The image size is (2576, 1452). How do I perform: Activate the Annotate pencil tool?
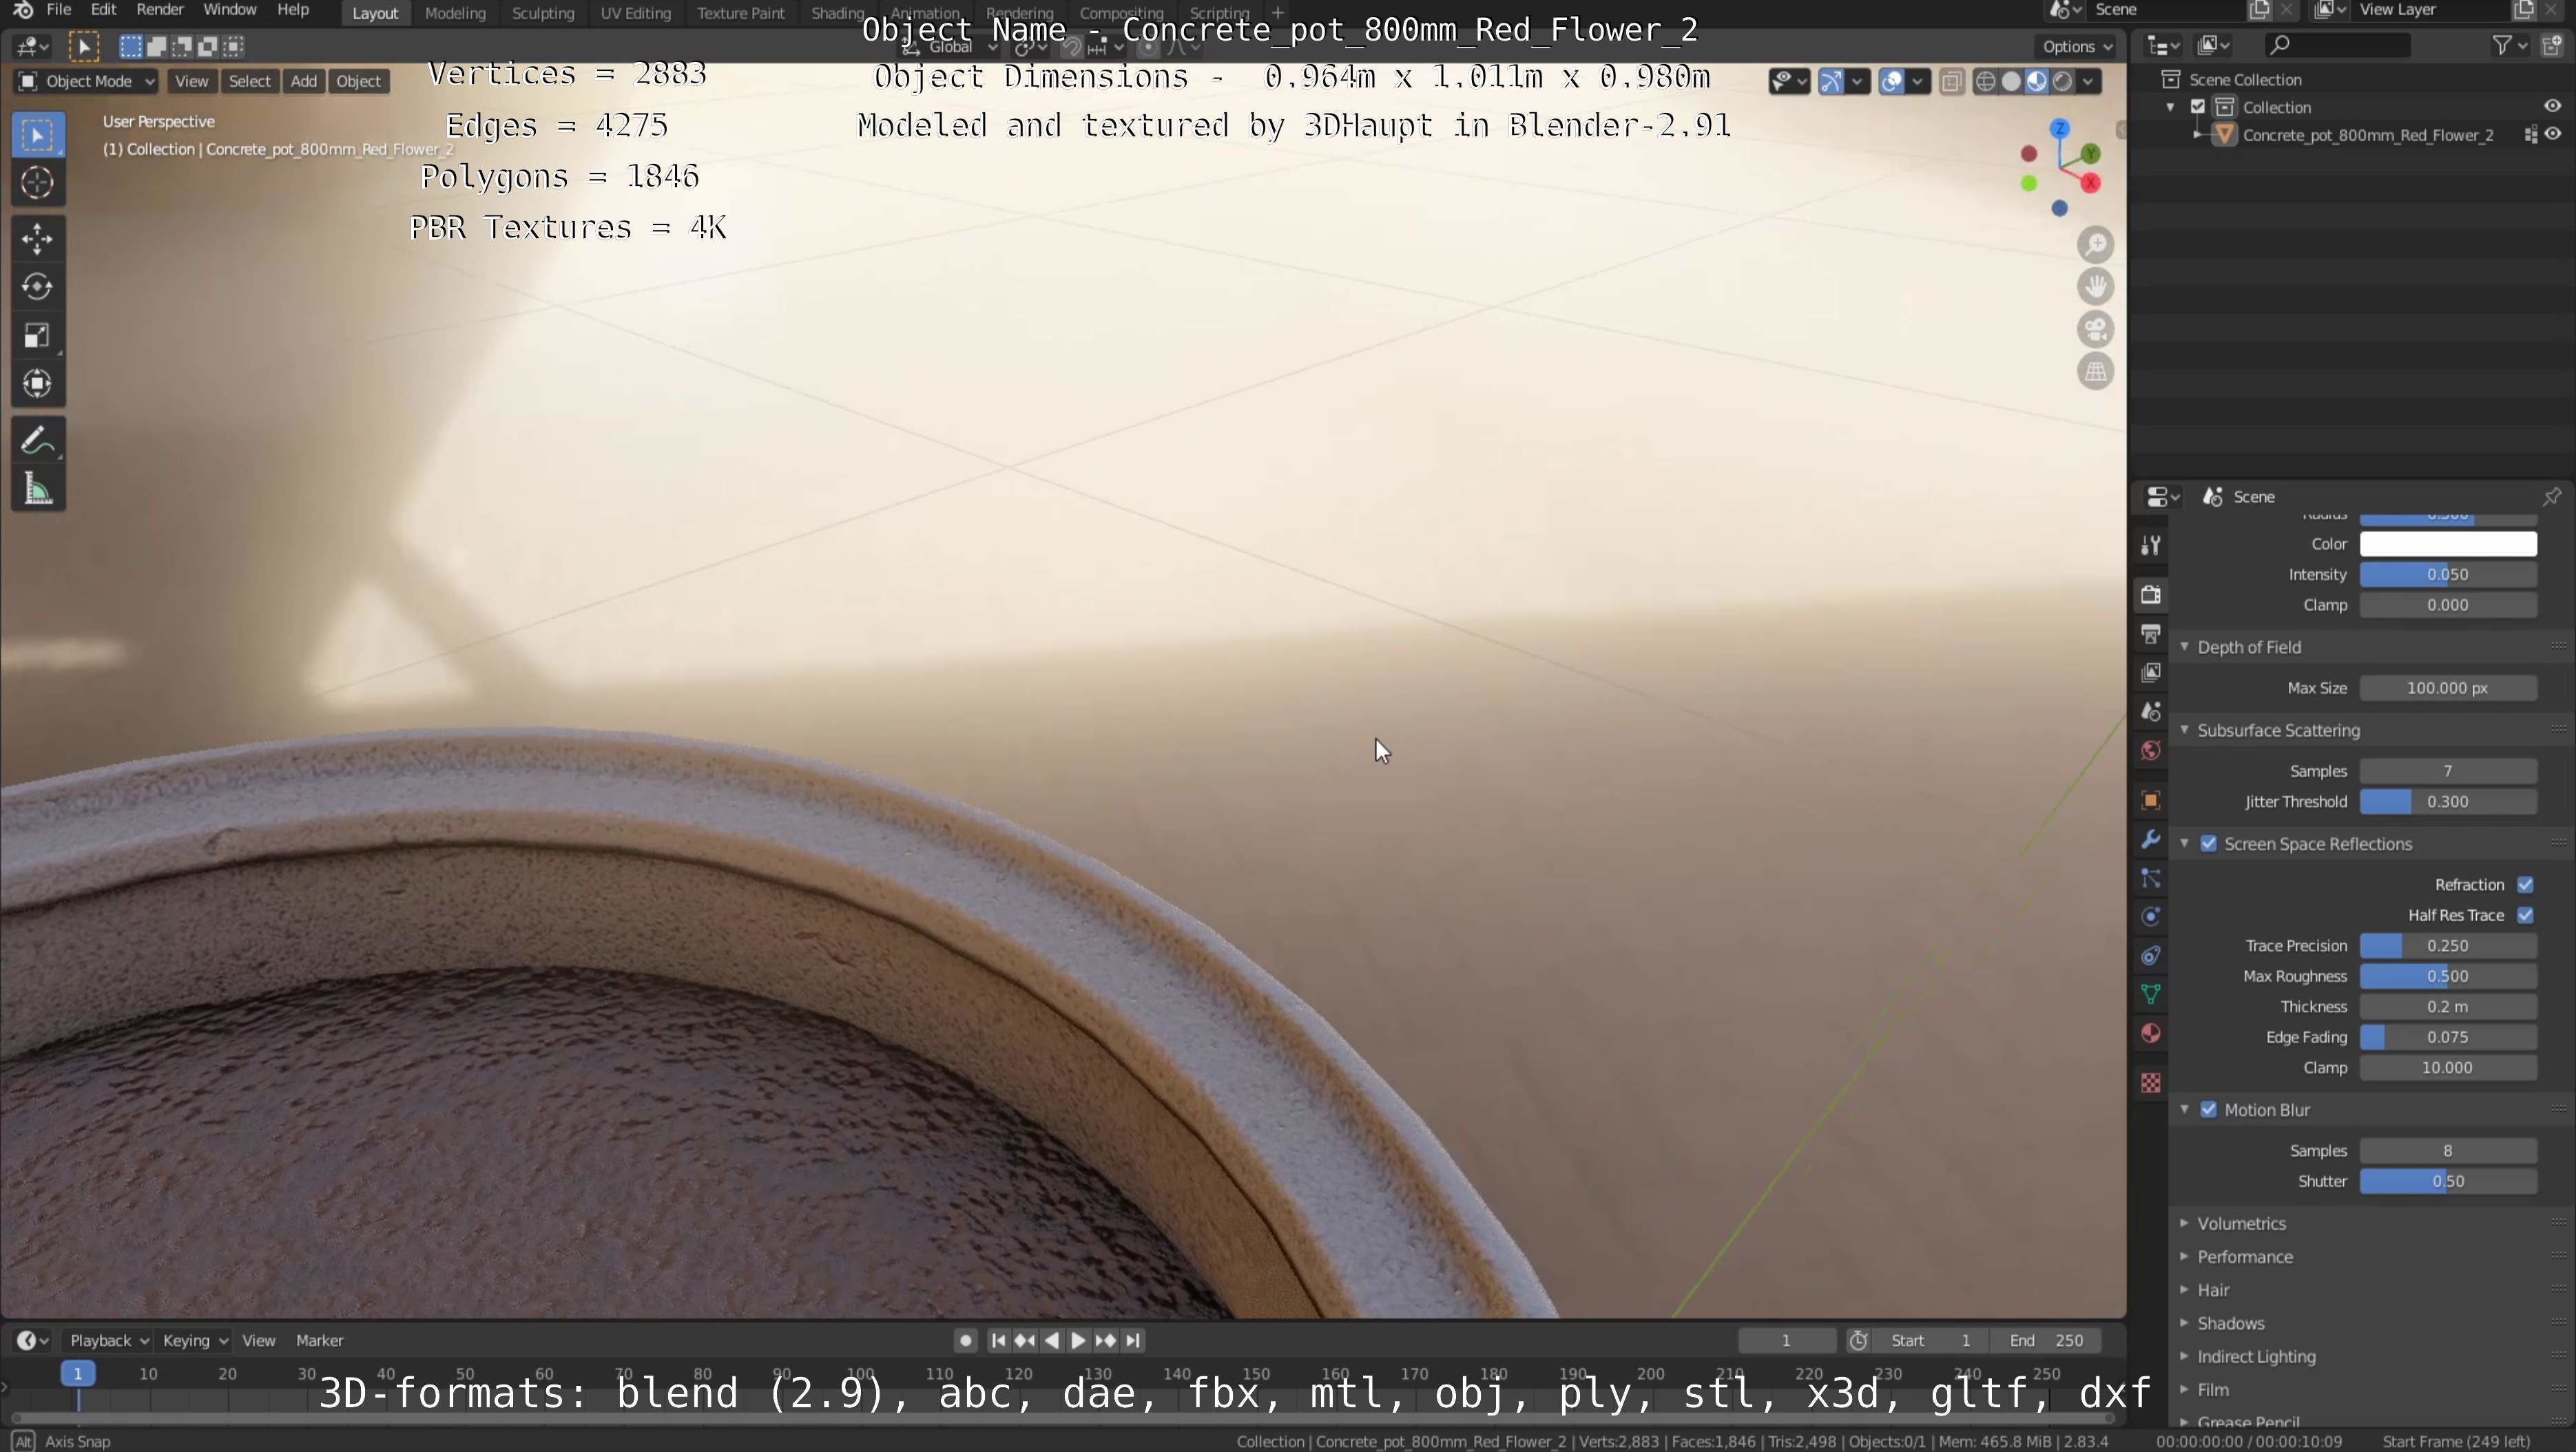tap(37, 441)
